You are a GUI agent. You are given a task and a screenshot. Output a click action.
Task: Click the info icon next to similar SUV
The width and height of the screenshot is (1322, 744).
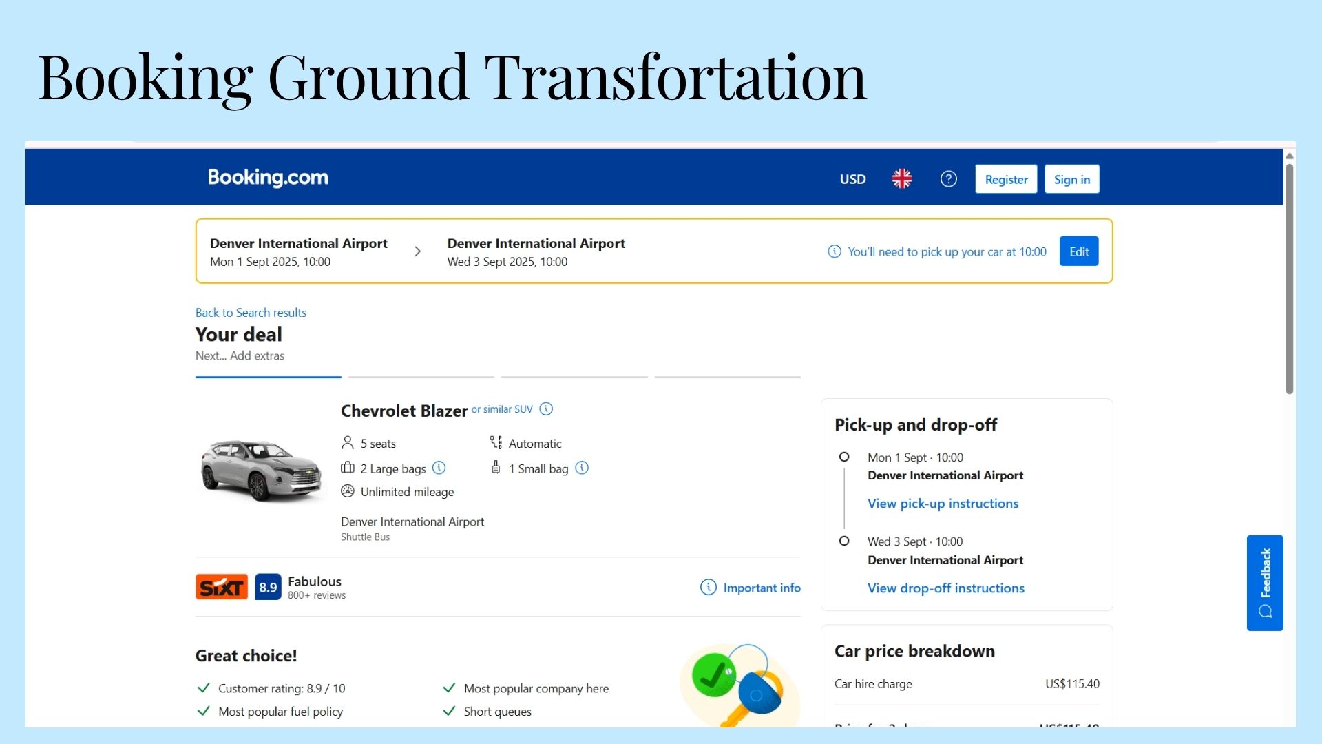pos(546,409)
